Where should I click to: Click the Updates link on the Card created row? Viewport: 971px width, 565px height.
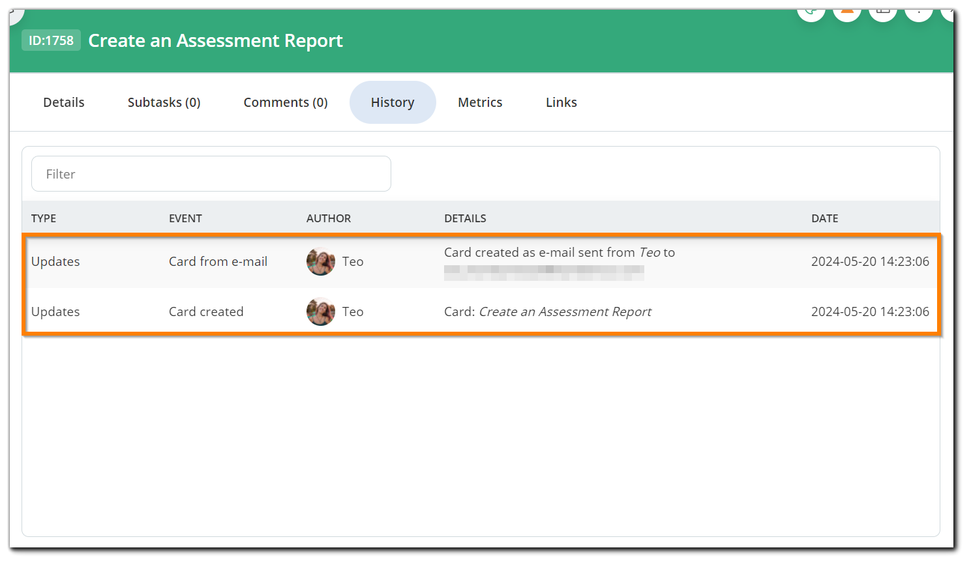point(55,311)
